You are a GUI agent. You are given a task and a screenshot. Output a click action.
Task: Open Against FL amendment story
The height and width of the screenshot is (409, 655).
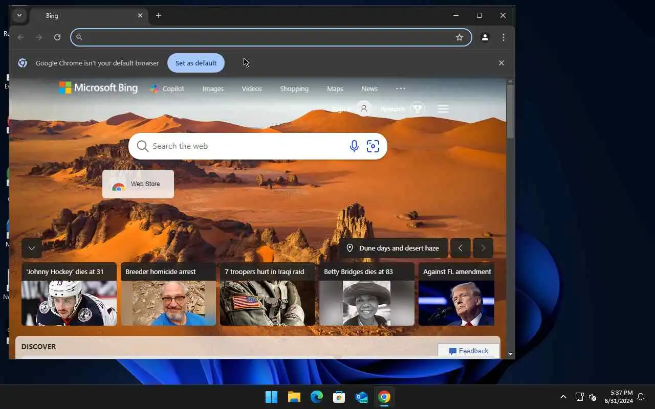[x=456, y=294]
